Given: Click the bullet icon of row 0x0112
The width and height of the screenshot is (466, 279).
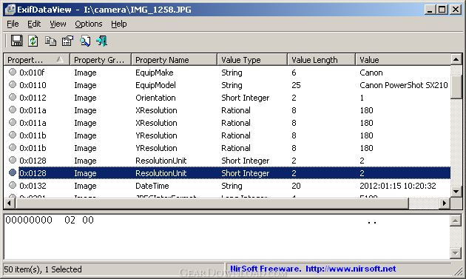Looking at the screenshot, I should tap(13, 97).
